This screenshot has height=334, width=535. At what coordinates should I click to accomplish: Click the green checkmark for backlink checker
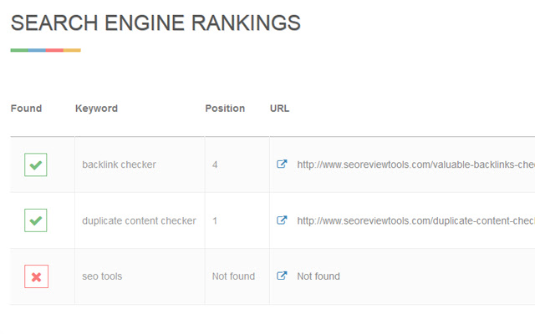(x=36, y=164)
